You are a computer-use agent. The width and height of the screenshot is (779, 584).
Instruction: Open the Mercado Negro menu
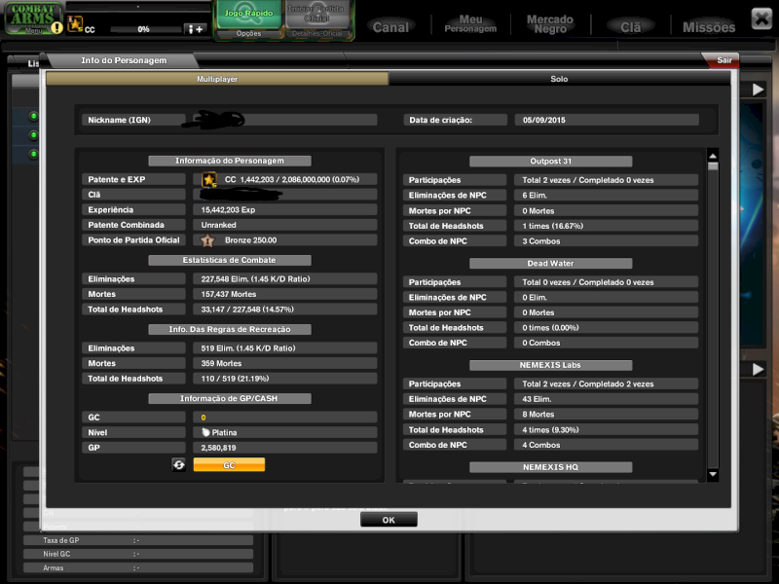click(x=550, y=23)
